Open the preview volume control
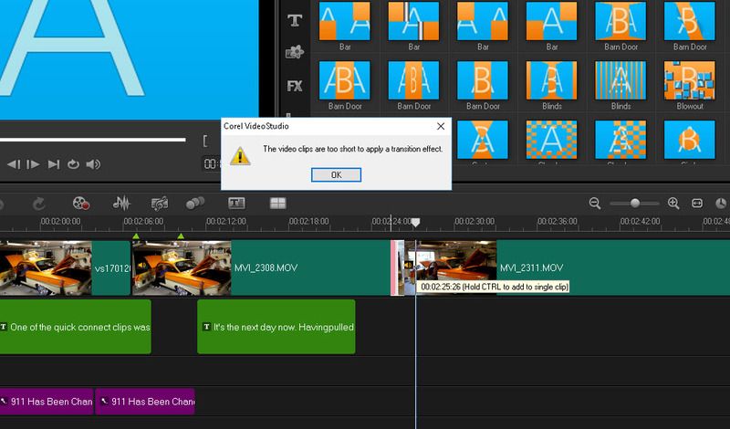This screenshot has height=429, width=730. tap(93, 164)
